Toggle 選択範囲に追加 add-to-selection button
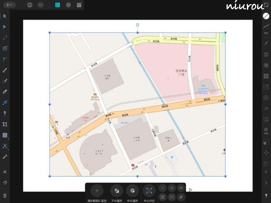271x203 pixels. [x=97, y=191]
